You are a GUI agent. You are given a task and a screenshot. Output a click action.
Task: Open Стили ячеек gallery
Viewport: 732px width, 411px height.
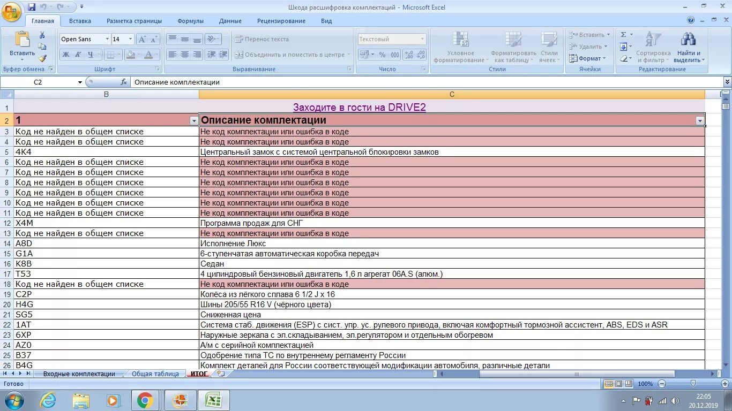click(549, 47)
